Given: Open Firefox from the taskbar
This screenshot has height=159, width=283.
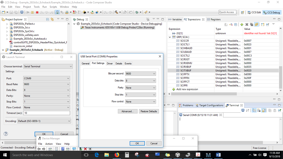Looking at the screenshot, I should pos(117,155).
